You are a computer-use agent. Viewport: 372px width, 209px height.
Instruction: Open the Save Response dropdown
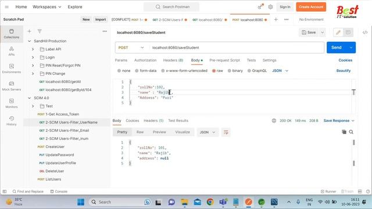[339, 121]
